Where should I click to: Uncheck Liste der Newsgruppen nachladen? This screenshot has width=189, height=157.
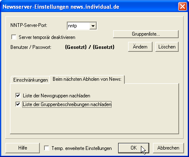pyautogui.click(x=18, y=96)
